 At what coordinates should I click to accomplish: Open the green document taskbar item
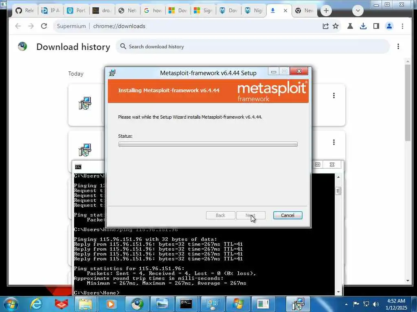pyautogui.click(x=263, y=304)
